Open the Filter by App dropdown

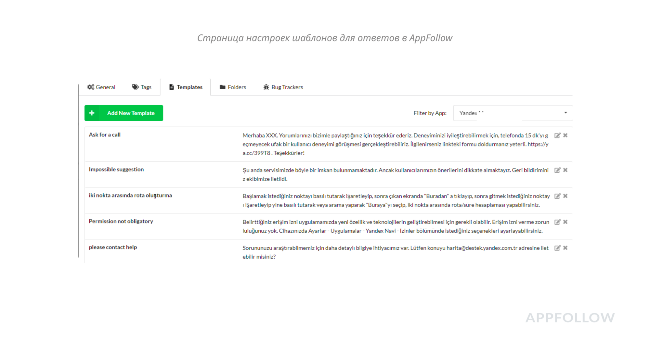click(512, 113)
